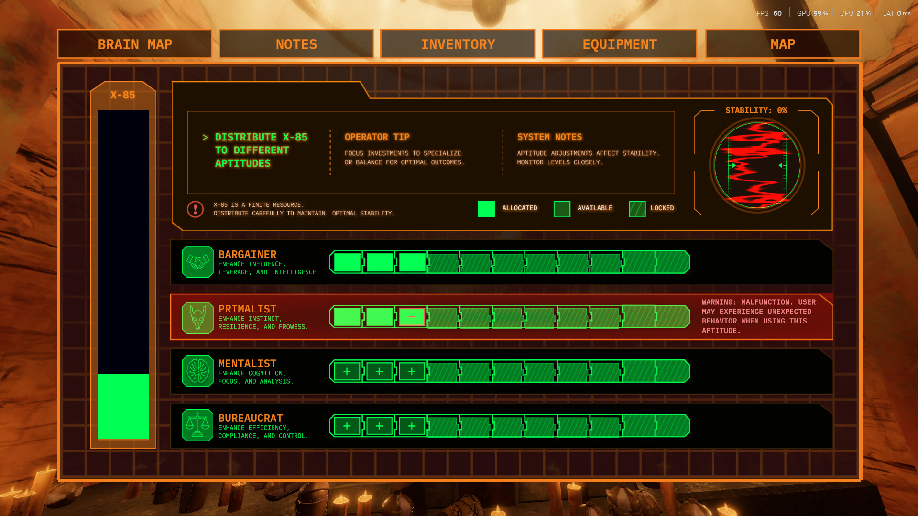The width and height of the screenshot is (918, 516).
Task: Click the Operator Tip heading
Action: 377,137
